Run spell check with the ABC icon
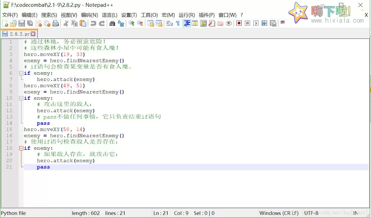The height and width of the screenshot is (218, 371). coord(282,23)
